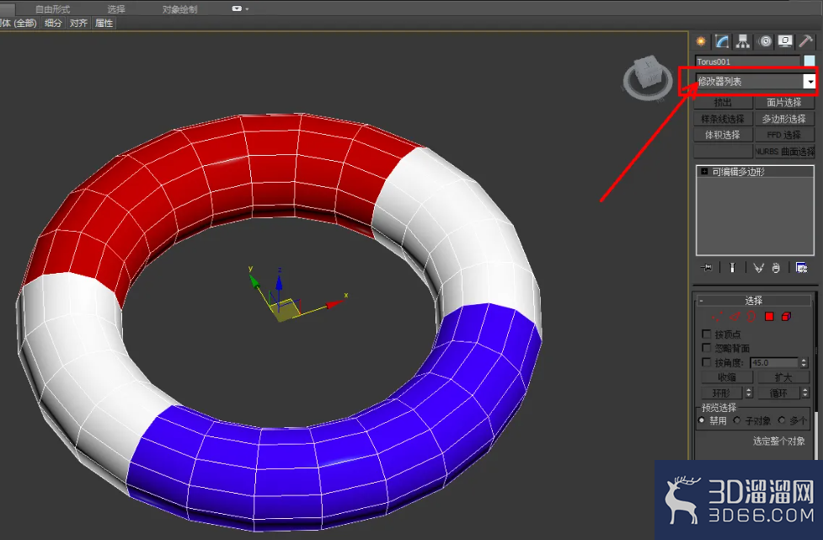Click the transform gizmo Y axis arrow

[x=254, y=283]
